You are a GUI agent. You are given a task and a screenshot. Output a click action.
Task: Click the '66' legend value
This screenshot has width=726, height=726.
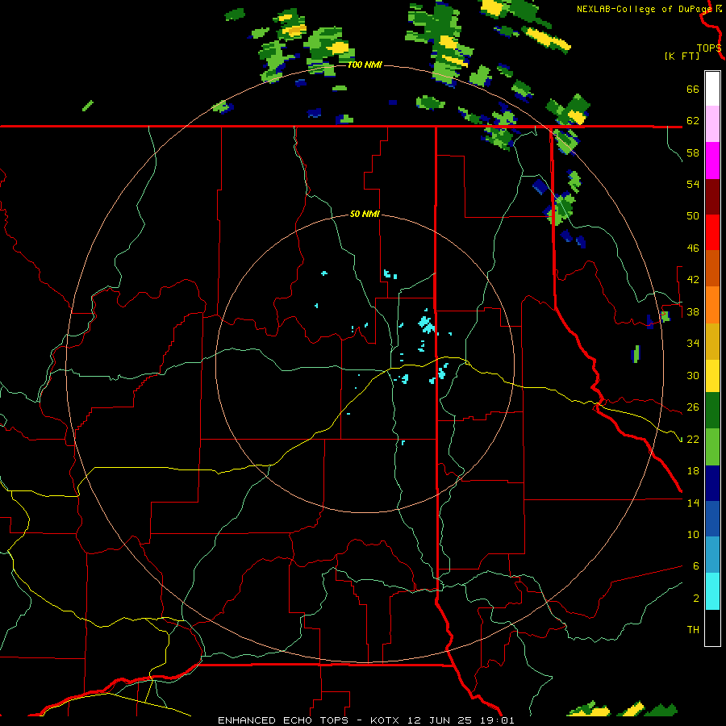point(693,90)
